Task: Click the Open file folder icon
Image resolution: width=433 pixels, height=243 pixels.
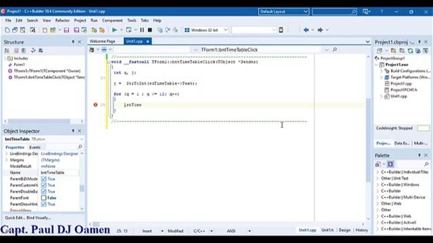Action: (53, 30)
